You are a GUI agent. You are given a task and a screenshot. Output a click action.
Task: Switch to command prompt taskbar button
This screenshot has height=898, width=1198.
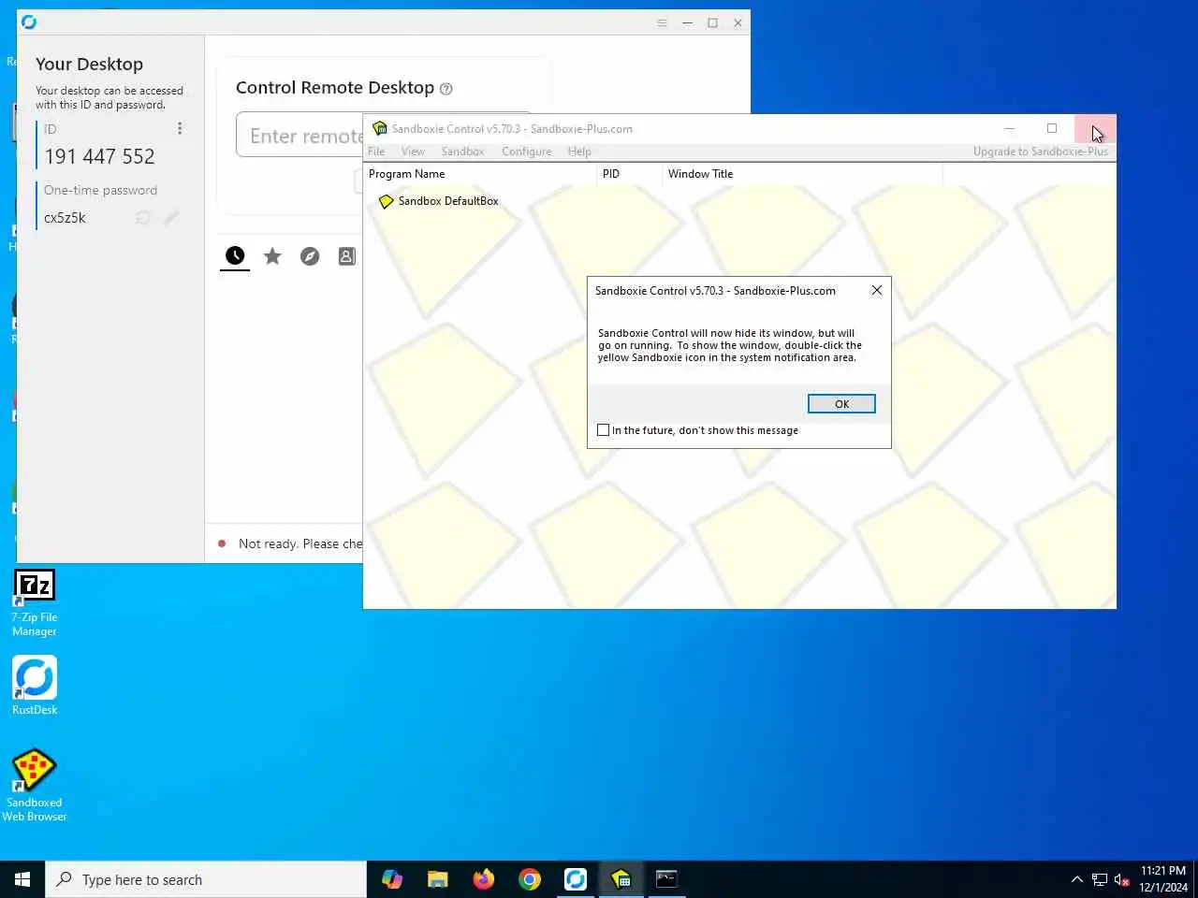(666, 879)
